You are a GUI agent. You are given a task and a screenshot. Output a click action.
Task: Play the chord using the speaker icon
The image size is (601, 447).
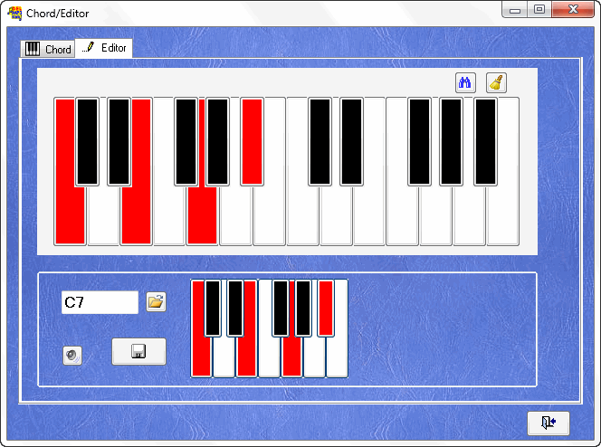(72, 356)
